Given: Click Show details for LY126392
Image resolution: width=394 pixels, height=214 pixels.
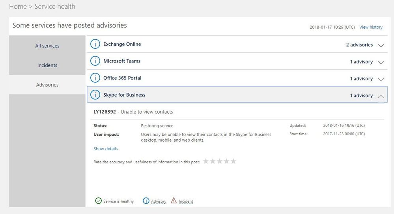Looking at the screenshot, I should pos(106,149).
